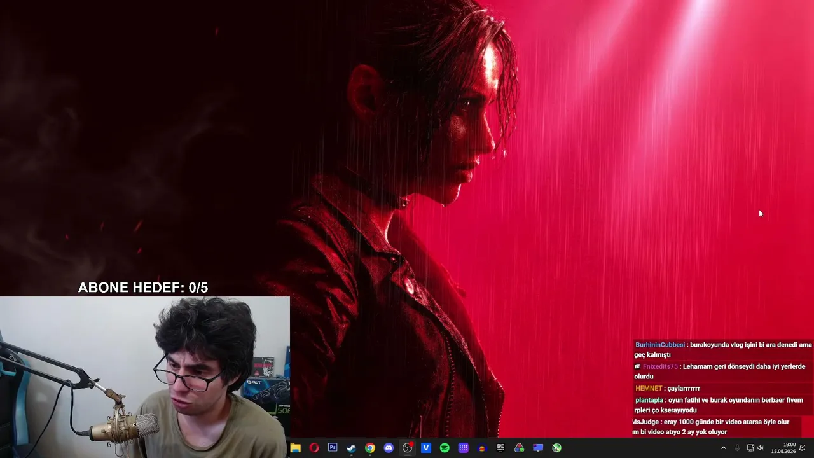Viewport: 814px width, 458px height.
Task: Open the notification center bell icon
Action: coord(803,448)
